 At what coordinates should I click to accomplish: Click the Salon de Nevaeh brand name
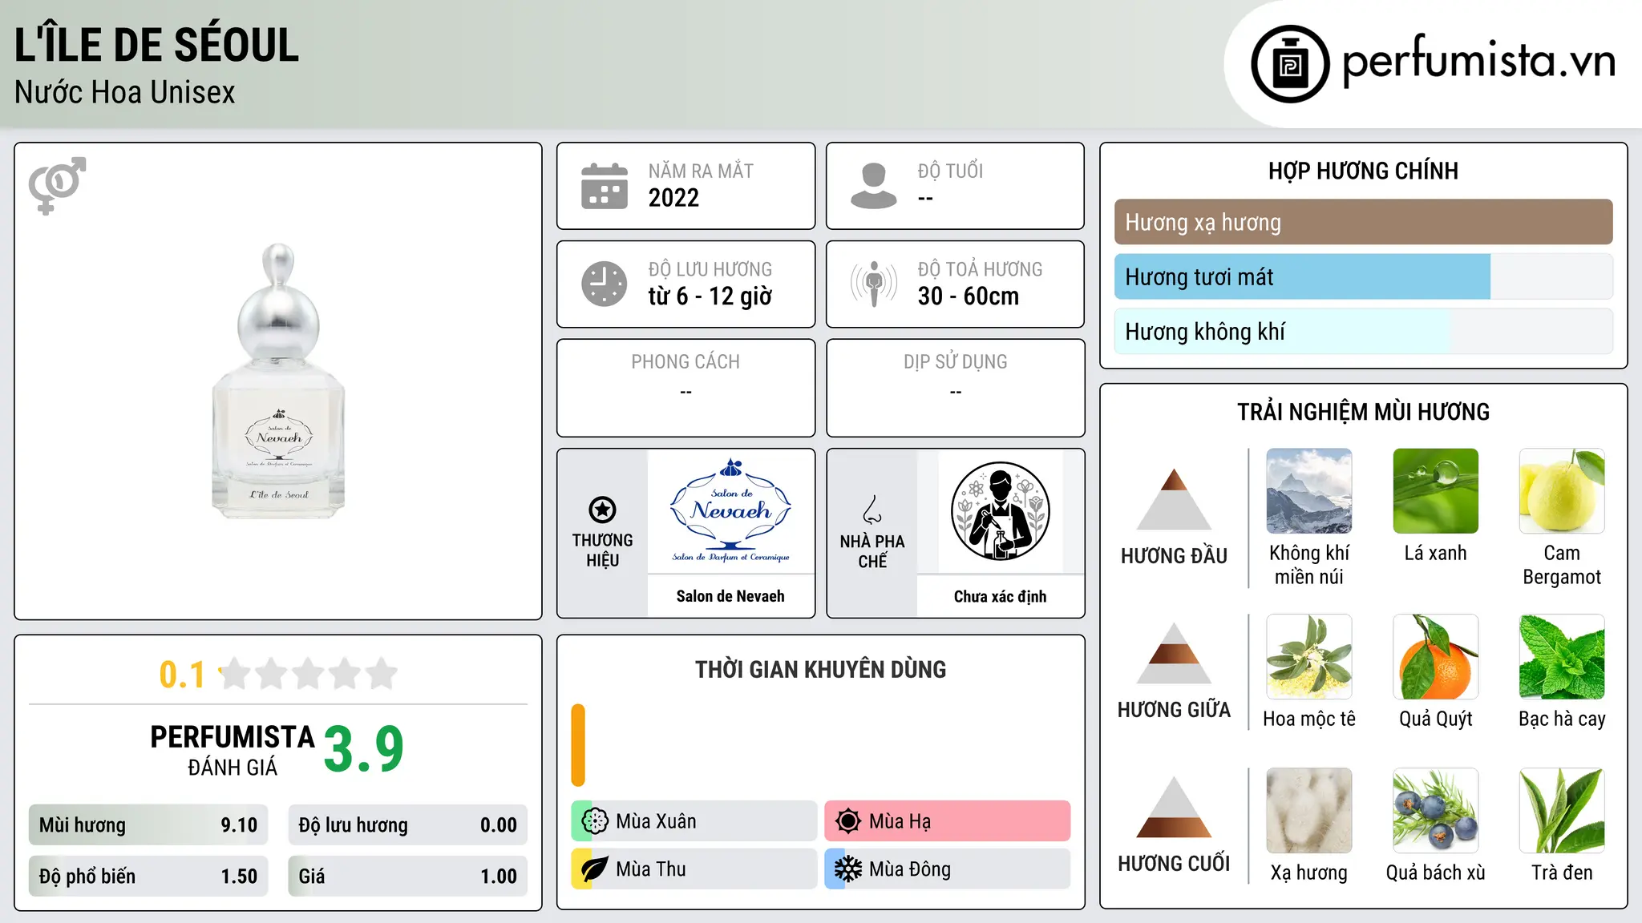coord(730,596)
